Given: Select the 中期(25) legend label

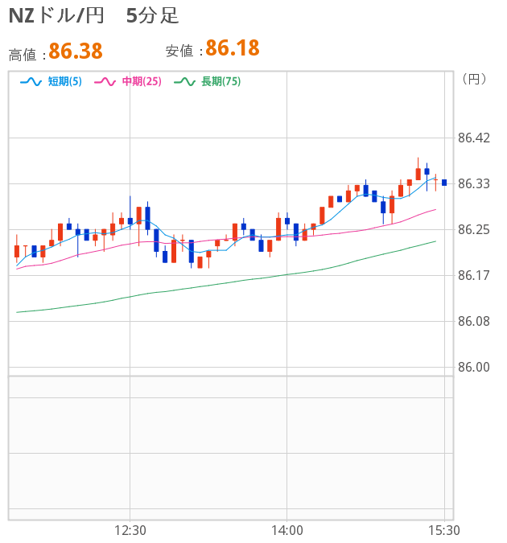Looking at the screenshot, I should (142, 81).
